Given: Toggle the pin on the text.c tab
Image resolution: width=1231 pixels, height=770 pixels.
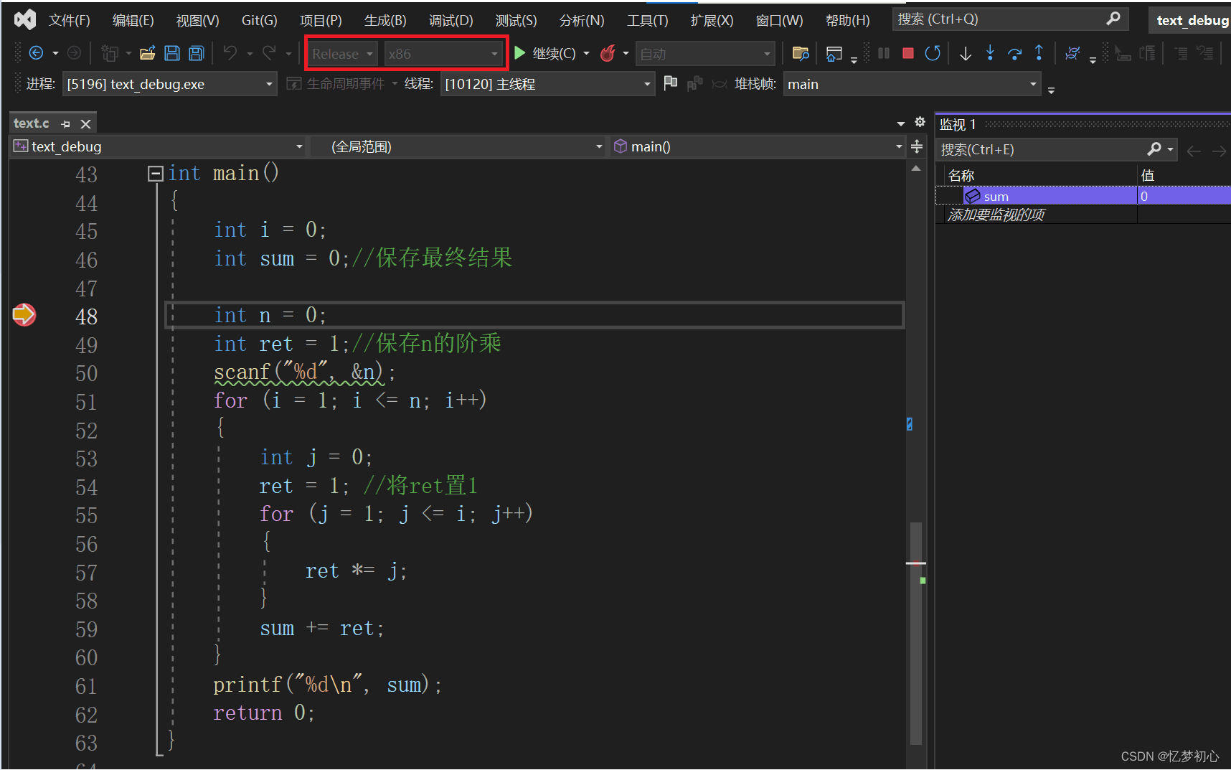Looking at the screenshot, I should [x=66, y=124].
